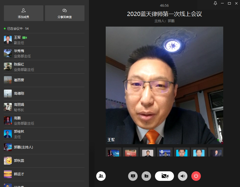This screenshot has height=187, width=240.
Task: Click the 分享到微信 share button
Action: click(65, 13)
